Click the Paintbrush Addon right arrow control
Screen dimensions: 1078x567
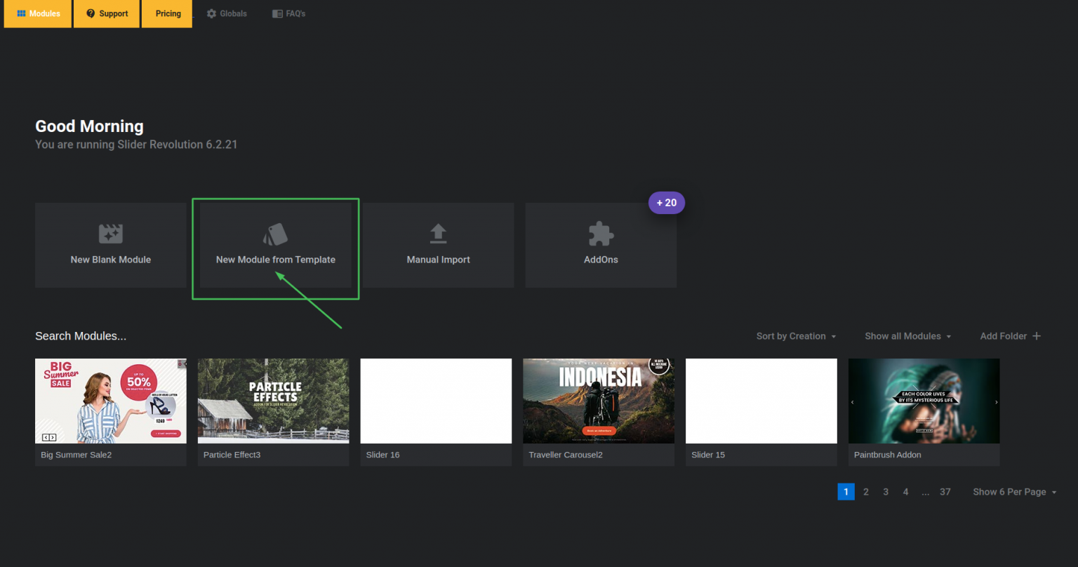[995, 401]
